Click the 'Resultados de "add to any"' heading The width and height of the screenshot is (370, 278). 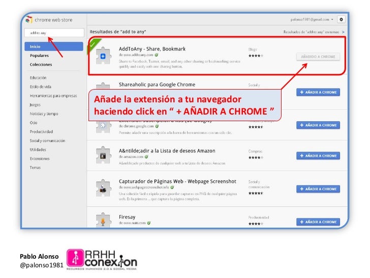point(118,32)
